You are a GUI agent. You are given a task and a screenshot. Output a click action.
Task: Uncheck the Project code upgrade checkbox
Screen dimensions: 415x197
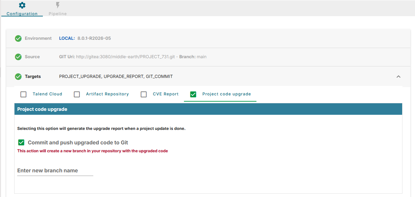(193, 94)
